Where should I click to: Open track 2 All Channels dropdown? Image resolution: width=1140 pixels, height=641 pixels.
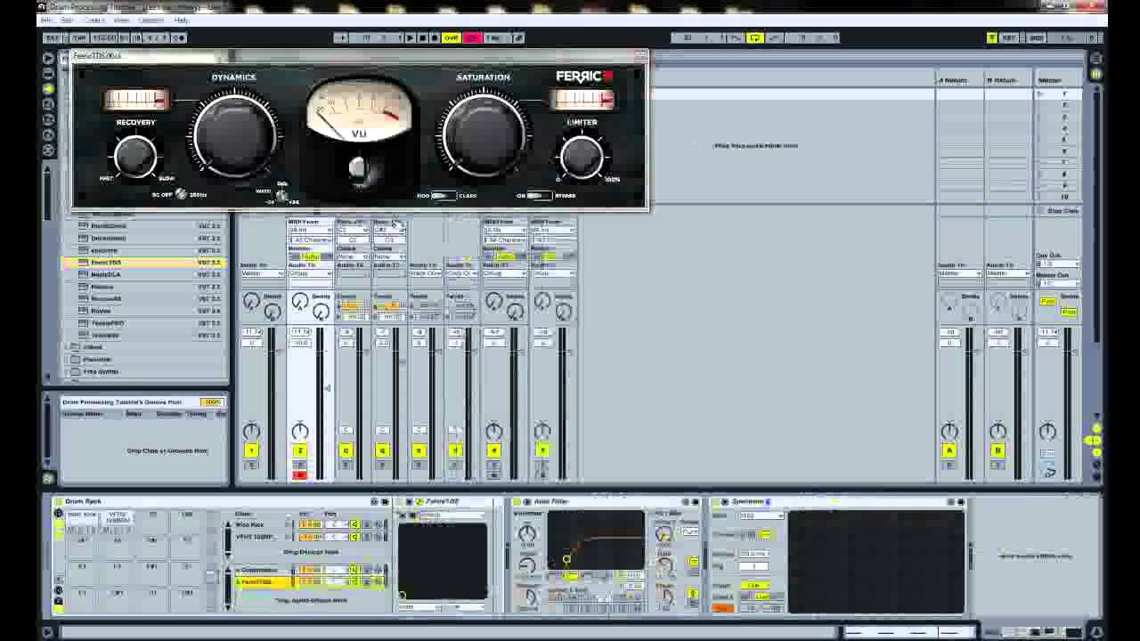point(310,240)
